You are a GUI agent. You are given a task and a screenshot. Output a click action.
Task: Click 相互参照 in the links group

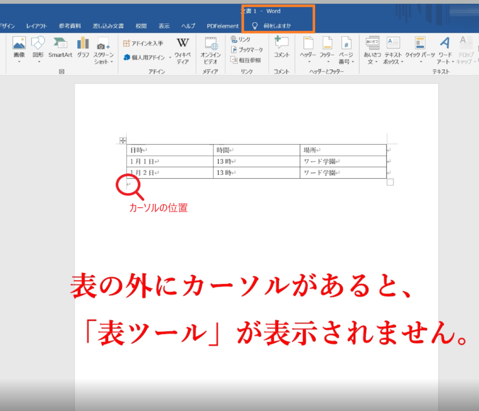point(246,60)
